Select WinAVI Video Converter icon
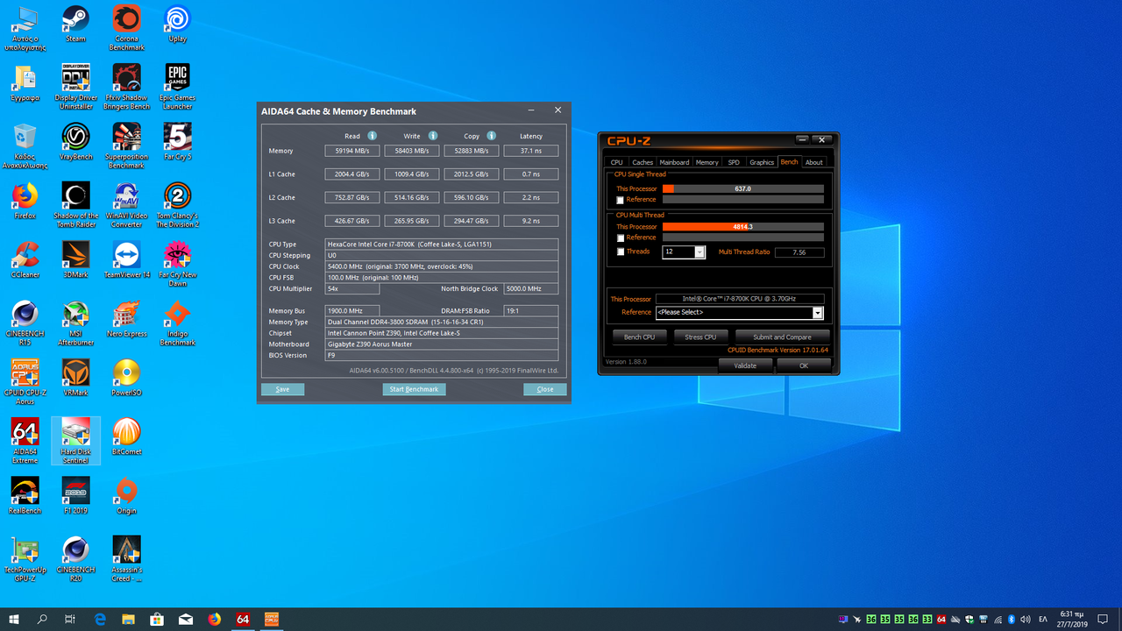The height and width of the screenshot is (631, 1122). (x=126, y=204)
